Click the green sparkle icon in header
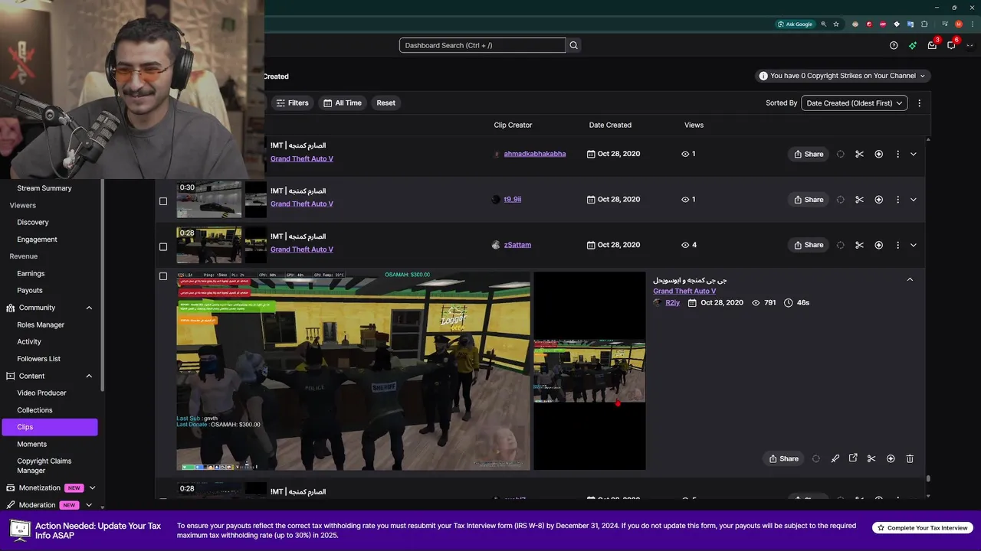 (913, 45)
